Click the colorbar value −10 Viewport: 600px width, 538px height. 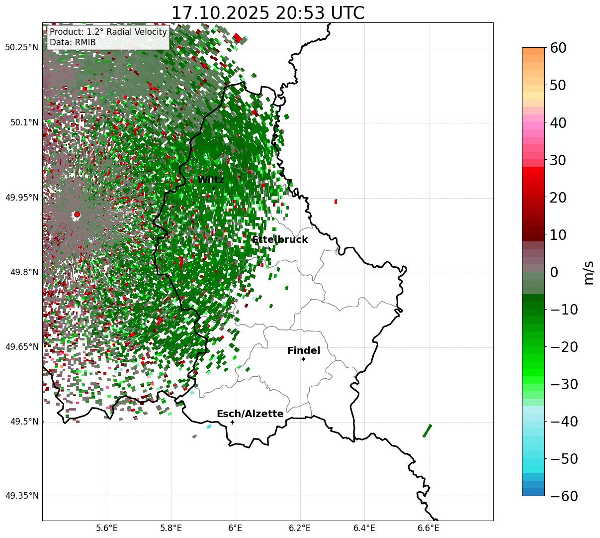(x=564, y=309)
